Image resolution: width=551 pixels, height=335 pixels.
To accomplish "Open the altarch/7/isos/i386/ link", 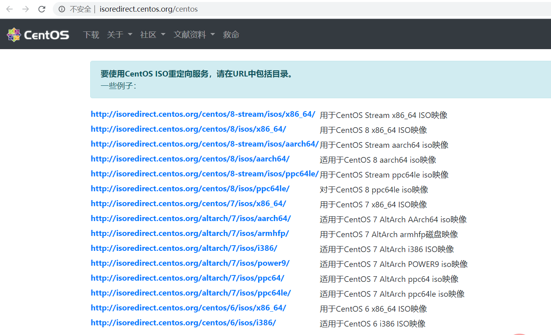I will [x=184, y=248].
